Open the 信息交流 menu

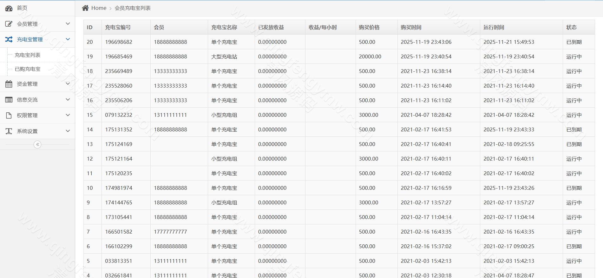[x=37, y=100]
